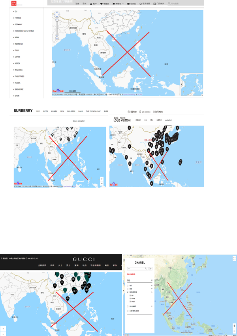Expand INDONESIA in the country list

[x=18, y=44]
